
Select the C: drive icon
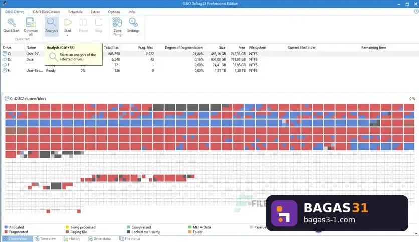tap(5, 54)
